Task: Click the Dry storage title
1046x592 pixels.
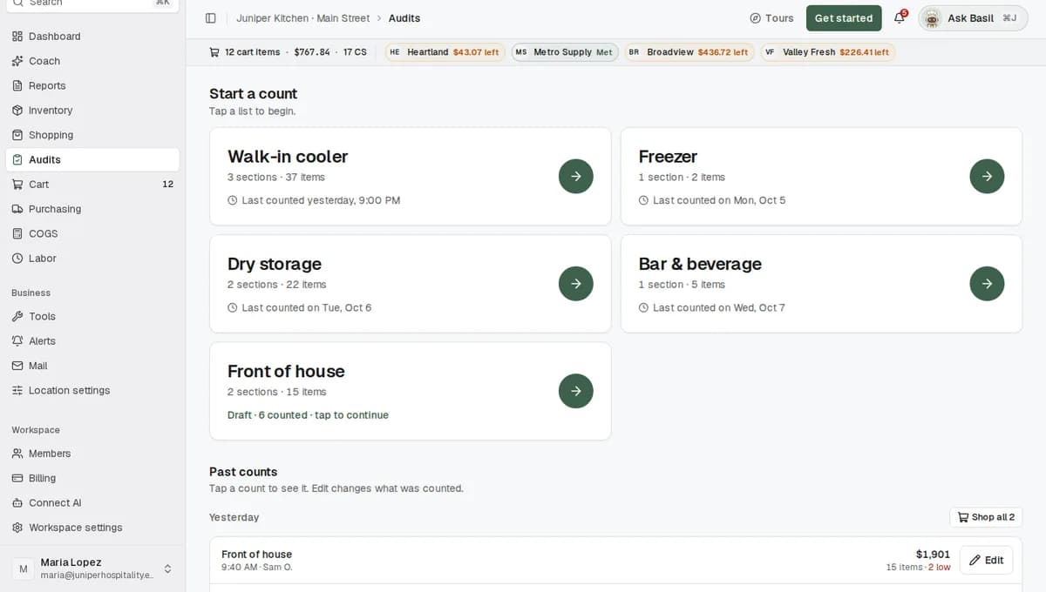Action: 275,264
